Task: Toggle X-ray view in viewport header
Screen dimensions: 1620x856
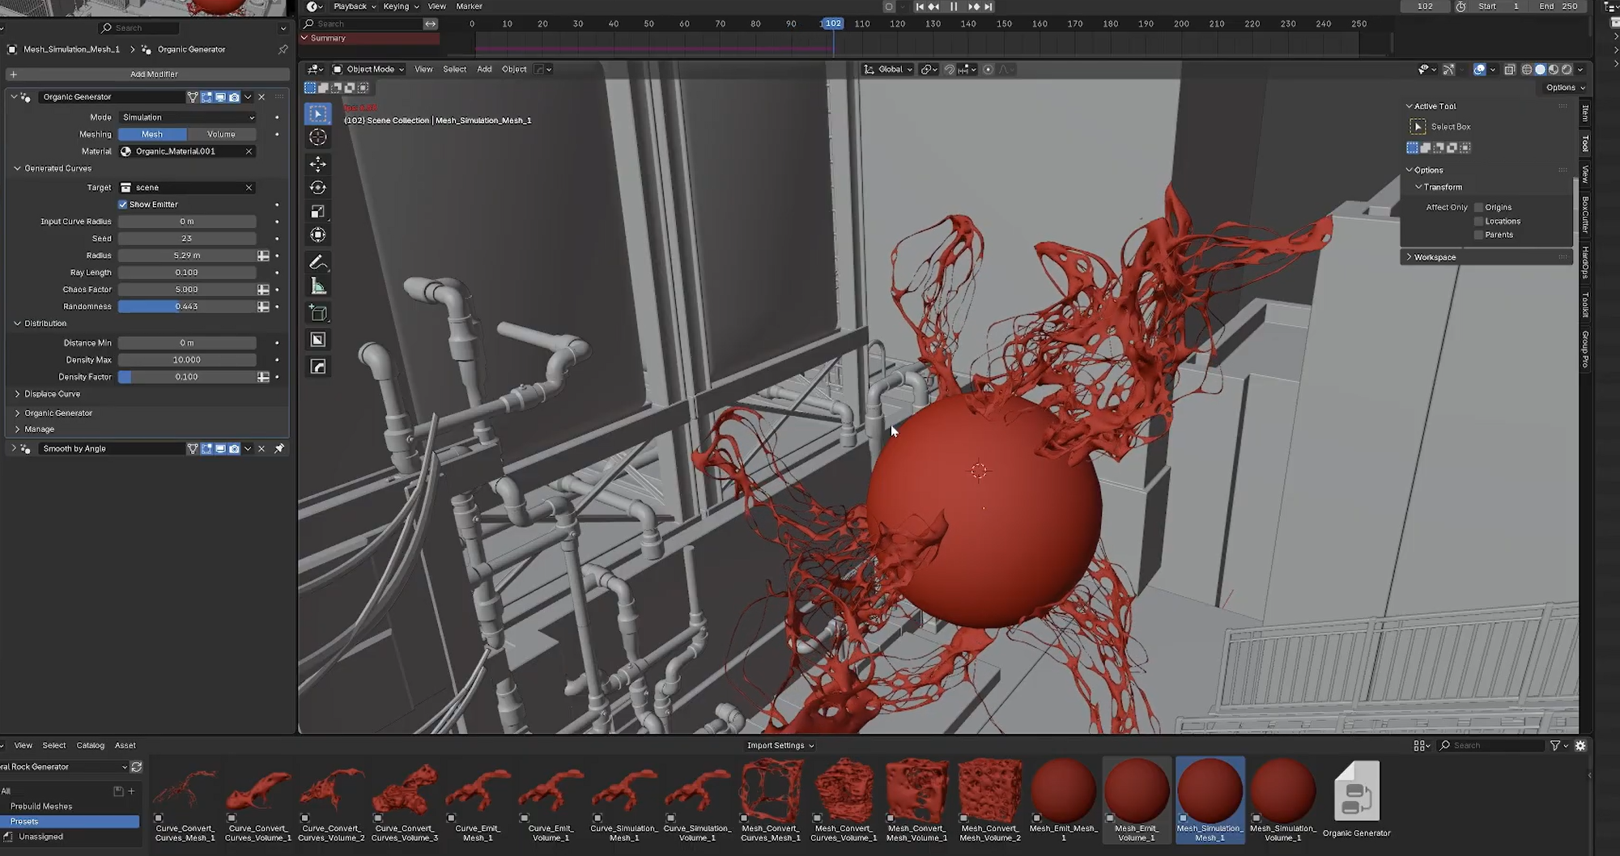Action: click(1510, 70)
